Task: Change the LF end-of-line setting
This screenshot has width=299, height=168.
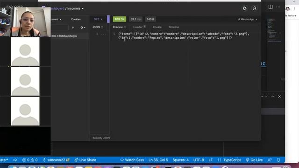Action: [x=211, y=160]
